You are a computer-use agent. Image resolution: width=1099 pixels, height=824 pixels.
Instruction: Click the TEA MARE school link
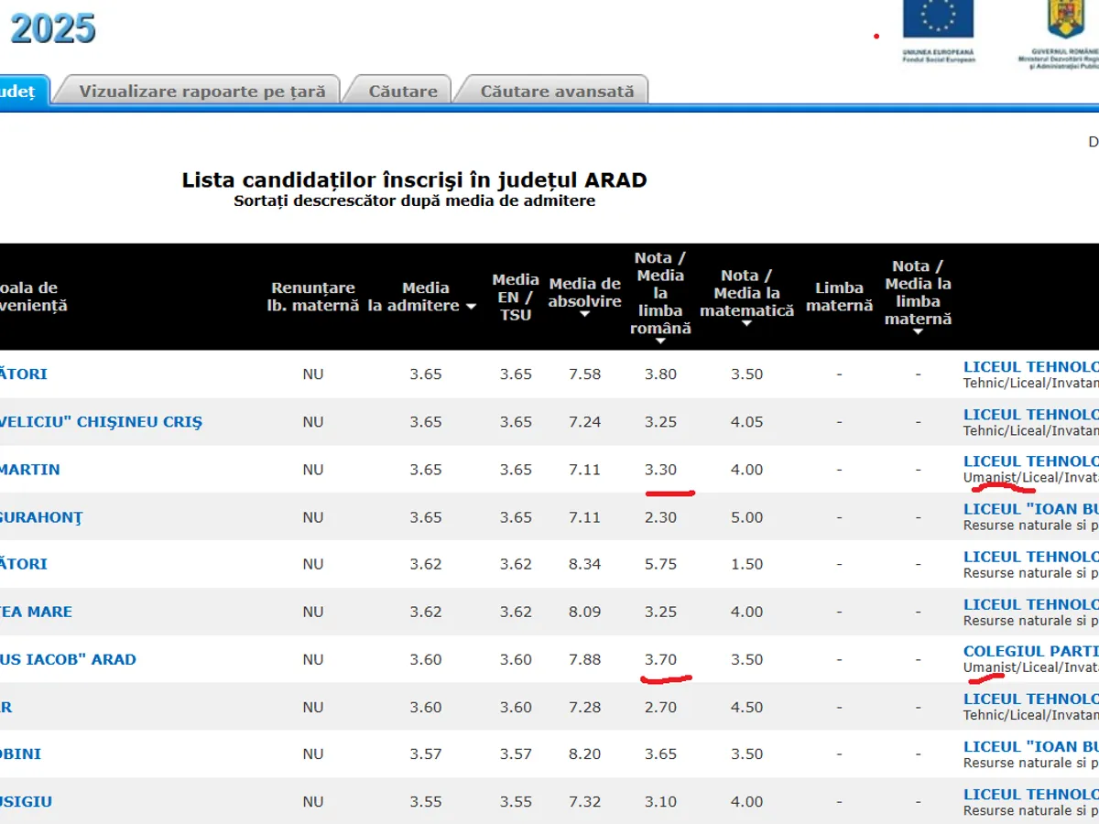click(37, 612)
